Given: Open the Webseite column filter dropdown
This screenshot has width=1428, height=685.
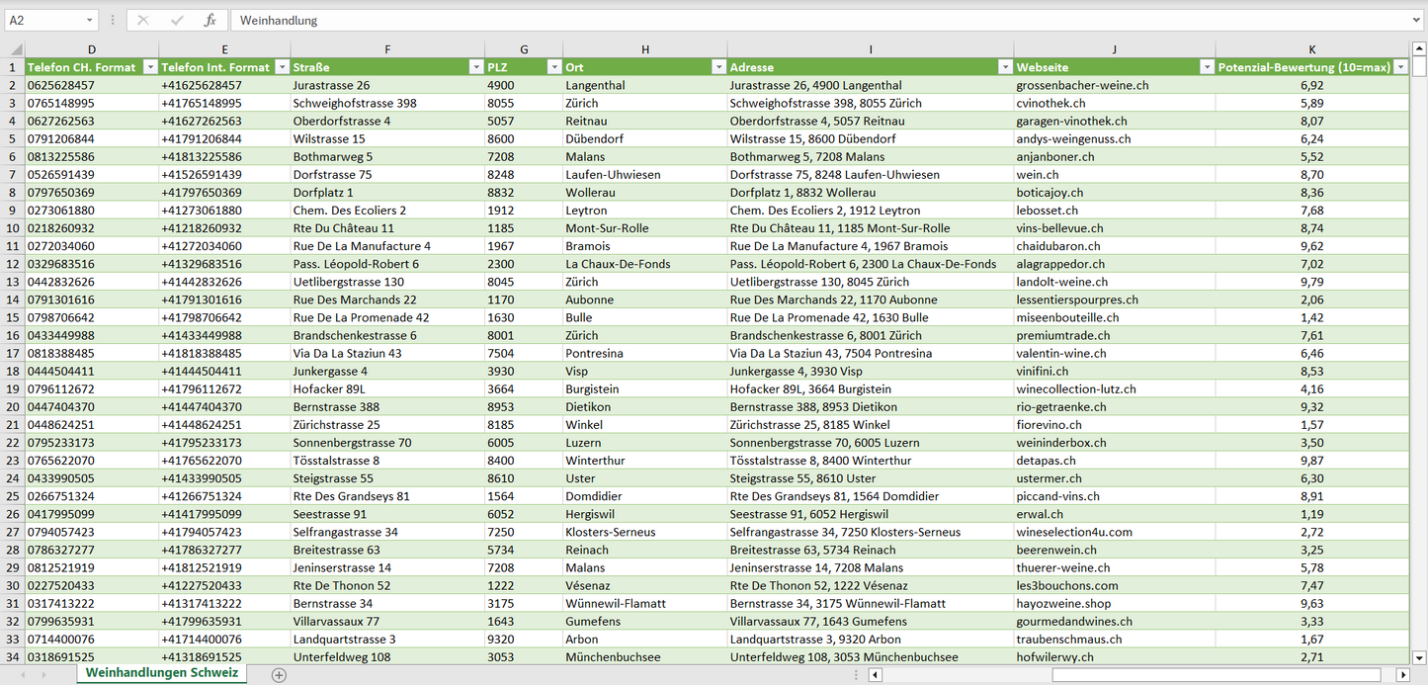Looking at the screenshot, I should [x=1206, y=67].
